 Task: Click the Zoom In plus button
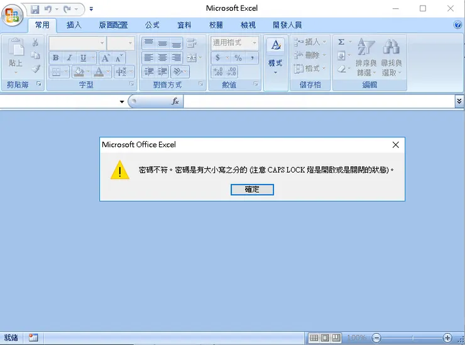click(447, 338)
